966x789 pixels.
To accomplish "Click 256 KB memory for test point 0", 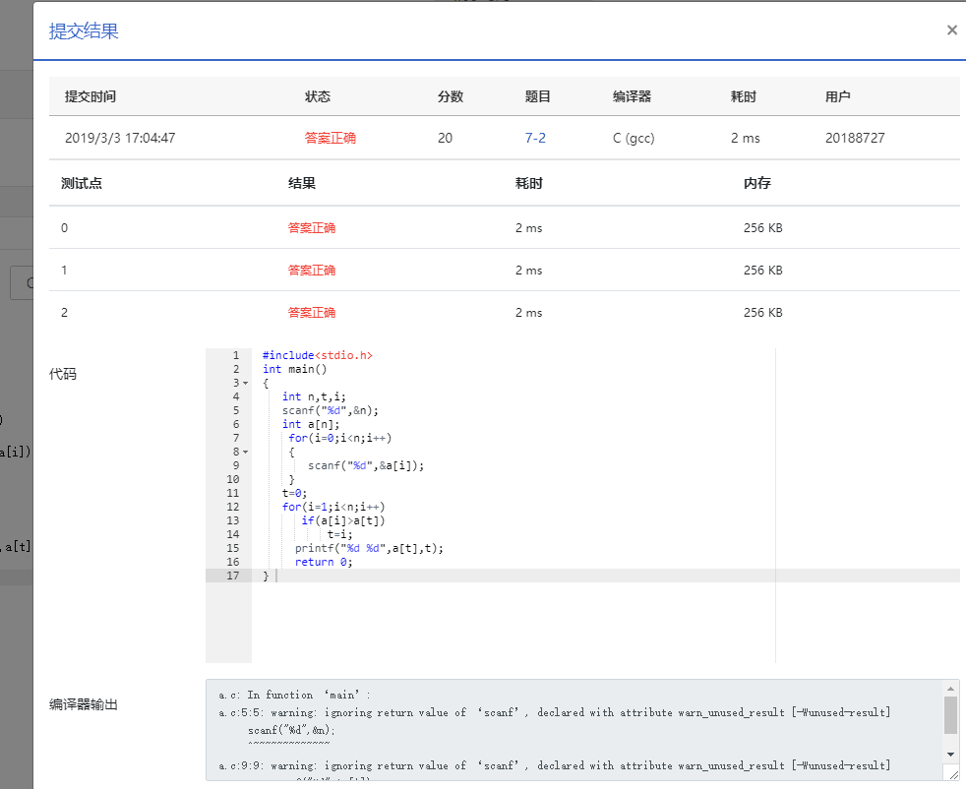I will coord(762,228).
